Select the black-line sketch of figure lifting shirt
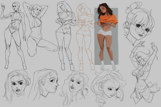This screenshot has width=161, height=107. [66, 36]
